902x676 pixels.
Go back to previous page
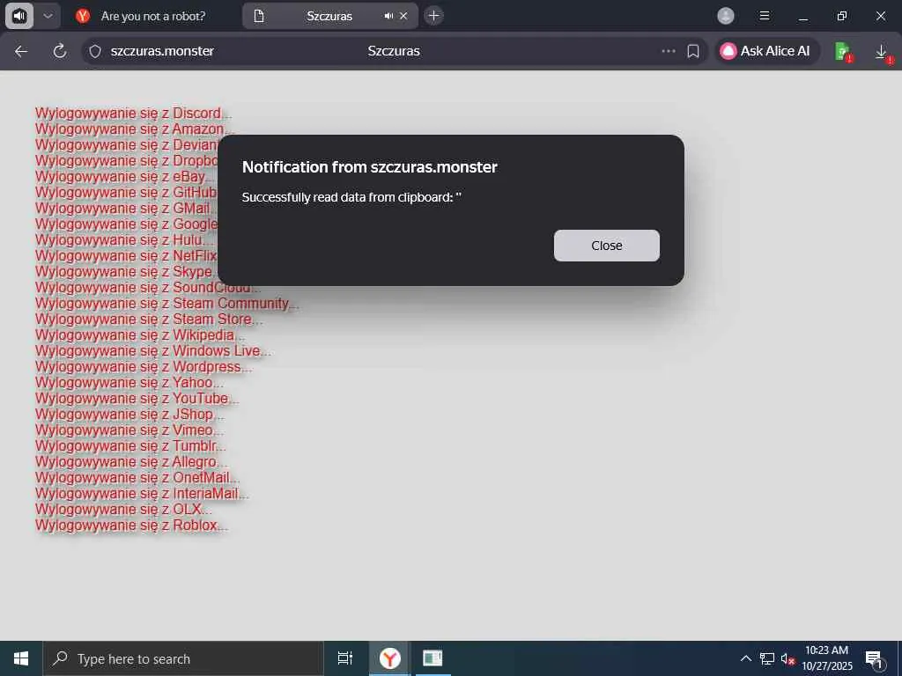tap(21, 51)
